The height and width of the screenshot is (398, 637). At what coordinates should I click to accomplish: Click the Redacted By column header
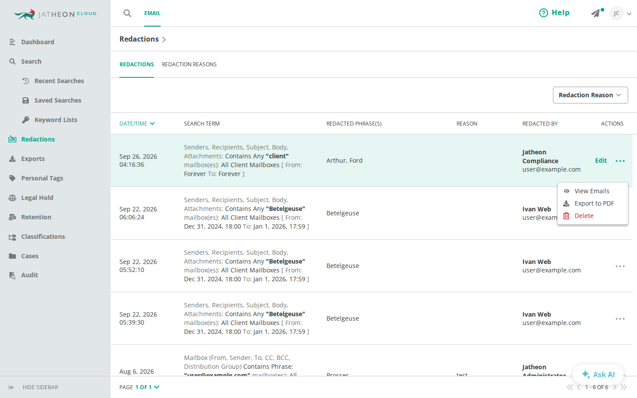tap(540, 124)
